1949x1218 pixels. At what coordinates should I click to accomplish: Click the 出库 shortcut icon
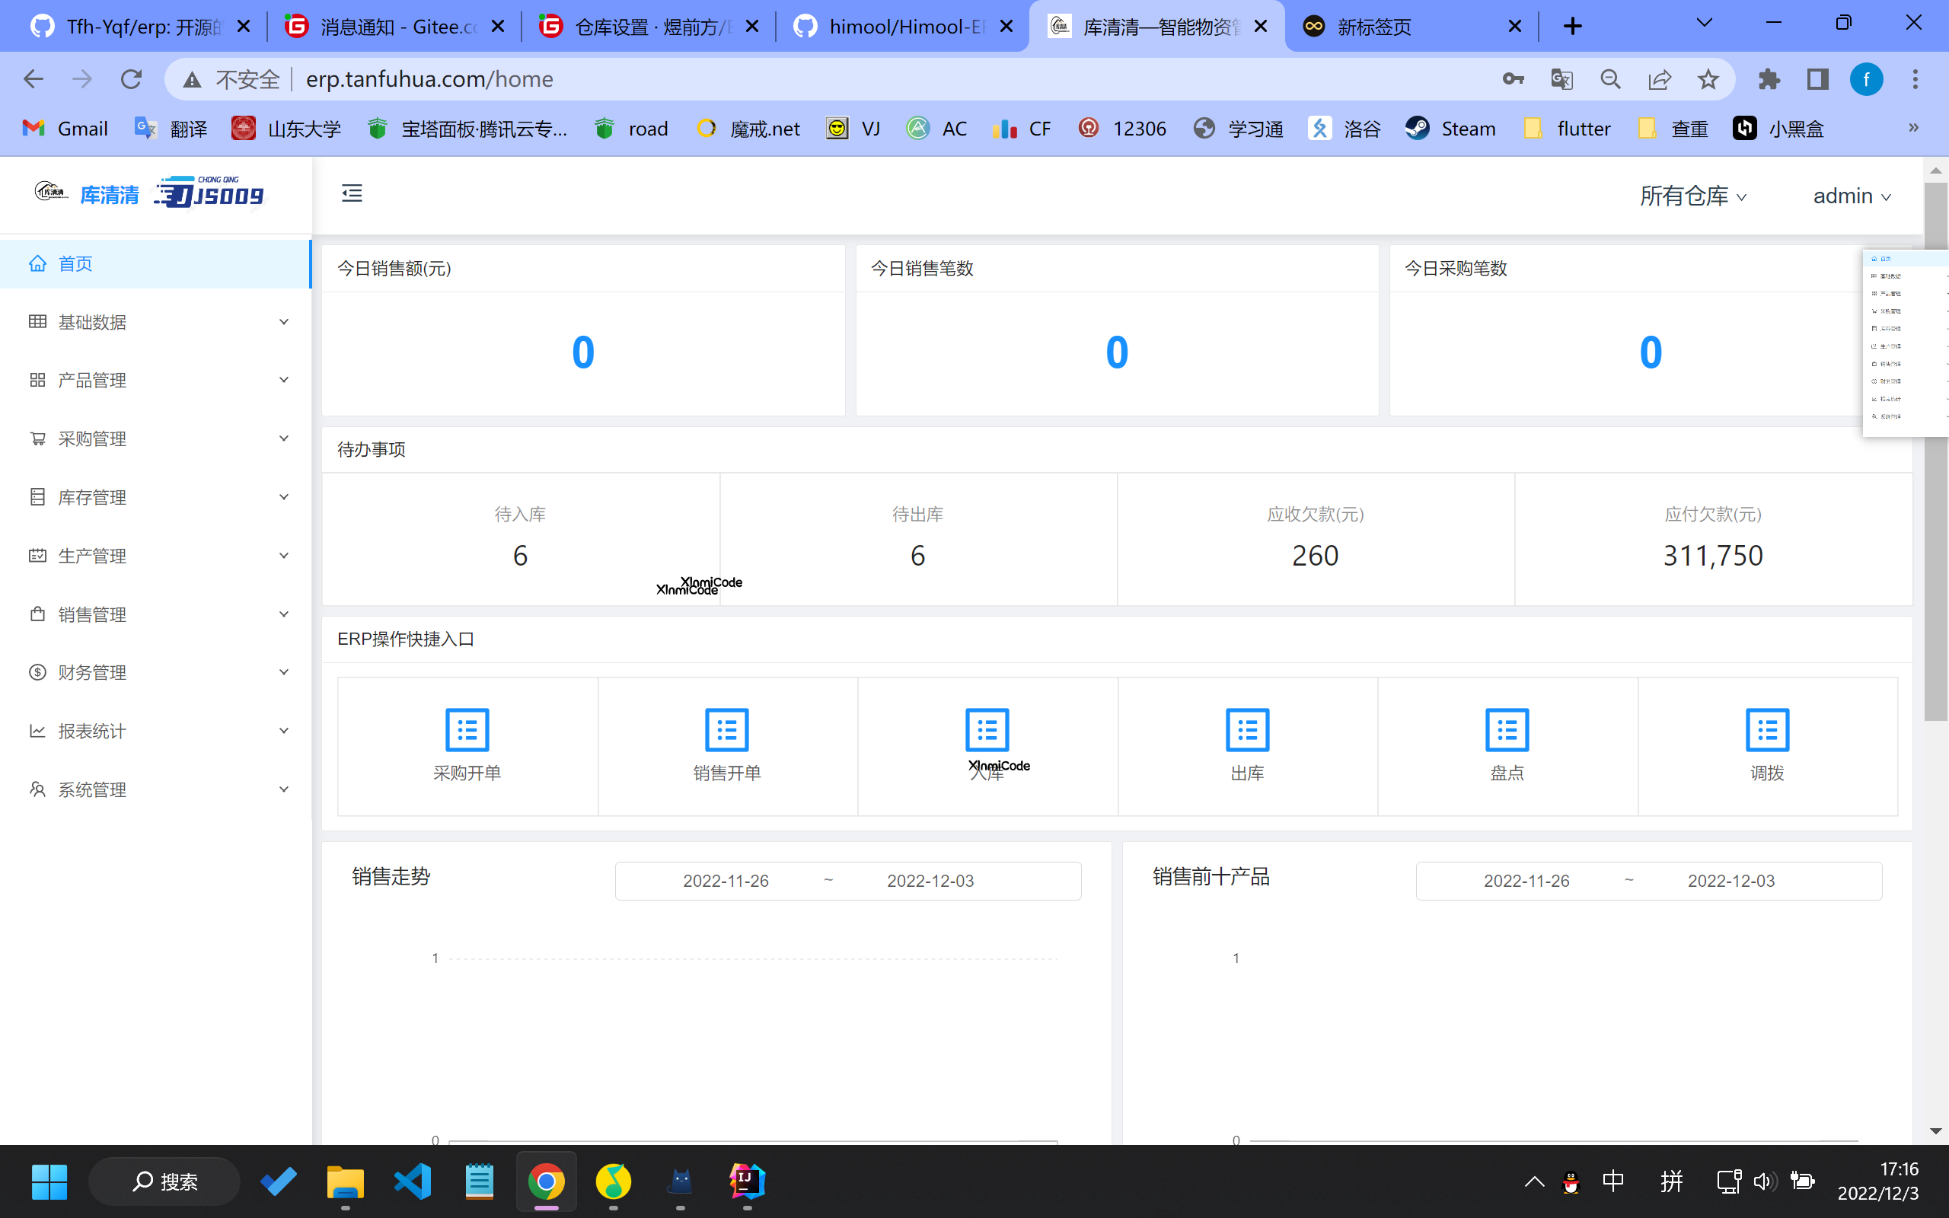(1248, 729)
